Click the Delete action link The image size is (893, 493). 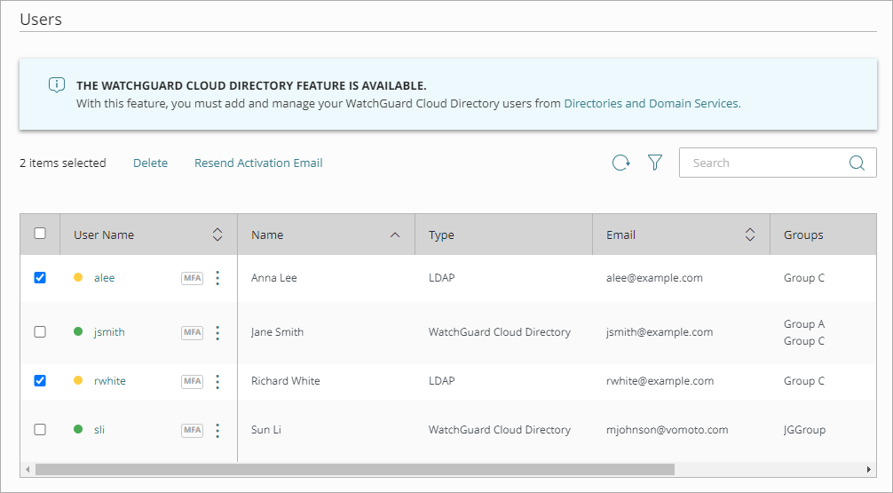[x=150, y=163]
